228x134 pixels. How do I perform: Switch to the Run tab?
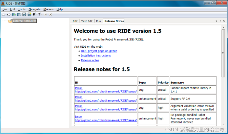tap(98, 21)
